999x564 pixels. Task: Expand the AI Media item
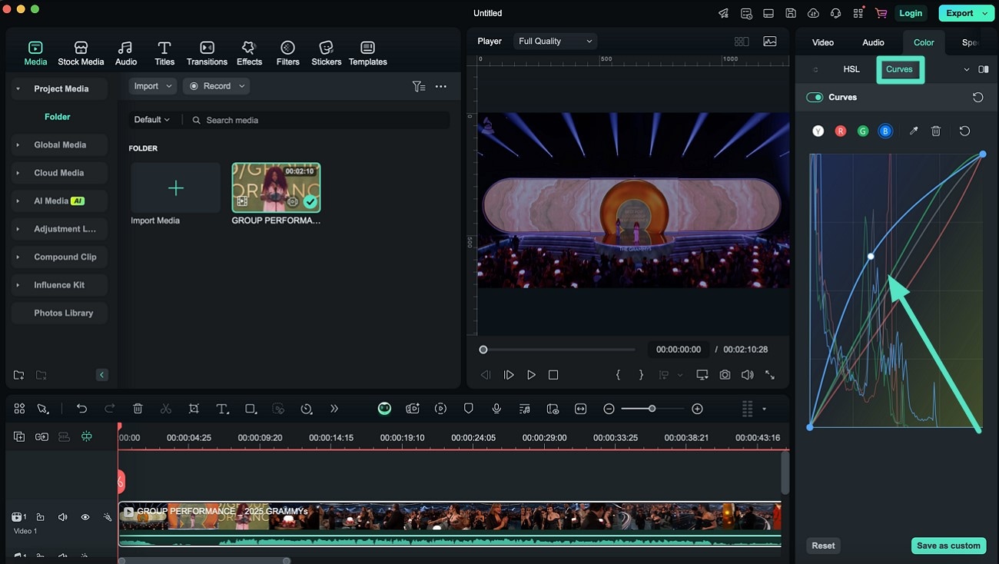click(18, 201)
